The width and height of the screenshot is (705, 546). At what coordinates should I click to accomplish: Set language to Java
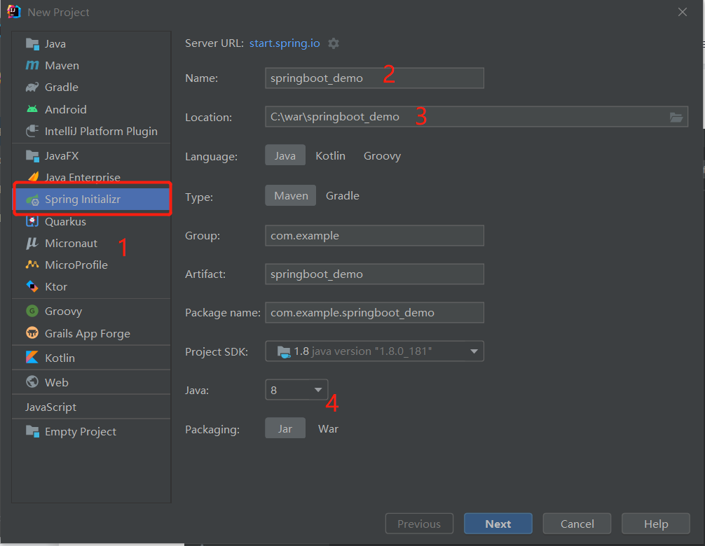285,155
